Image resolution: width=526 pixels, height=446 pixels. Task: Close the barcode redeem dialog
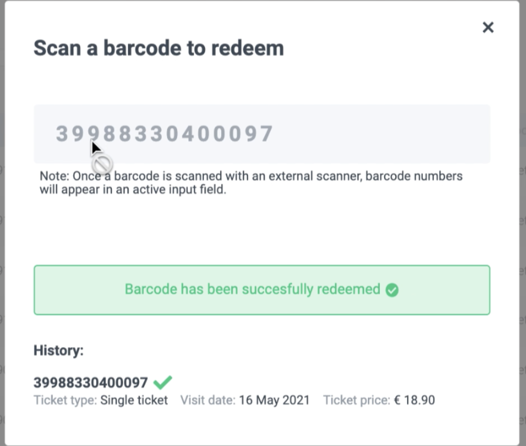[x=488, y=27]
